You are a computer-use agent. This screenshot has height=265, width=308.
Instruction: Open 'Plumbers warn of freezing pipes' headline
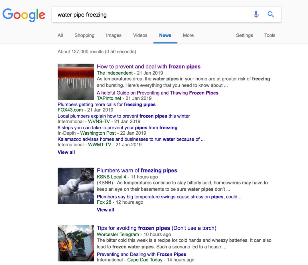(137, 170)
